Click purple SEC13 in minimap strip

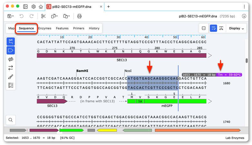coord(44,130)
